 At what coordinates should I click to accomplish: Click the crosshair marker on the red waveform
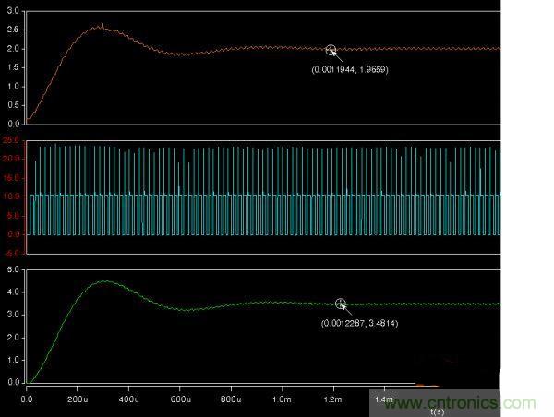click(331, 50)
